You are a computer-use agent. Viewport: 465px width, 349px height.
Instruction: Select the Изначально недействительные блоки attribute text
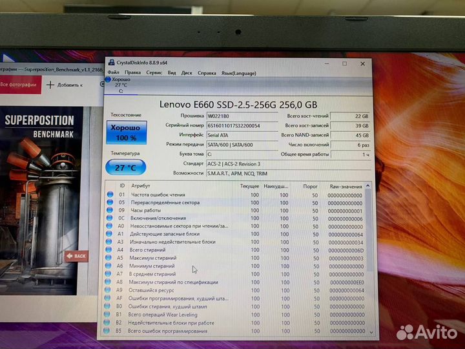(172, 242)
